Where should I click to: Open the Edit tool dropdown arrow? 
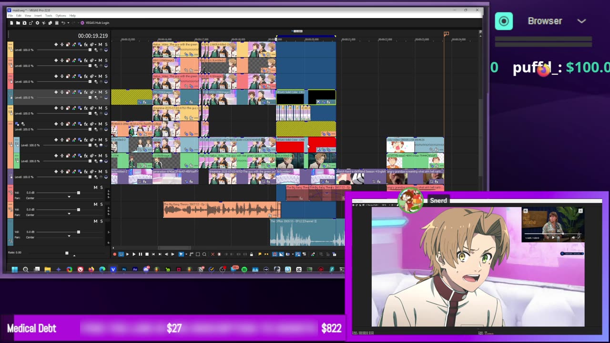186,254
